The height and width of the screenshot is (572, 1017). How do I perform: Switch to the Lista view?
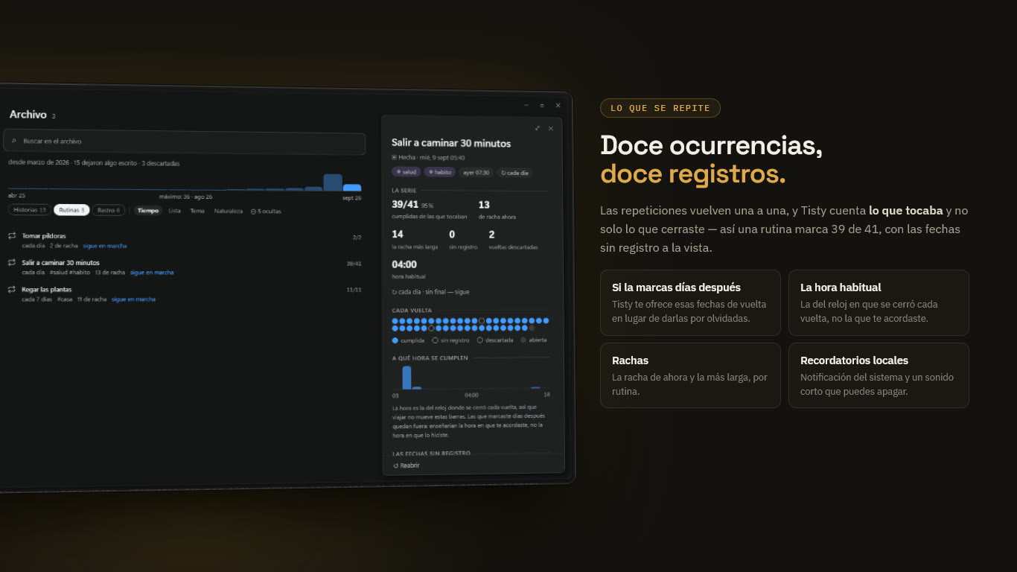(174, 211)
